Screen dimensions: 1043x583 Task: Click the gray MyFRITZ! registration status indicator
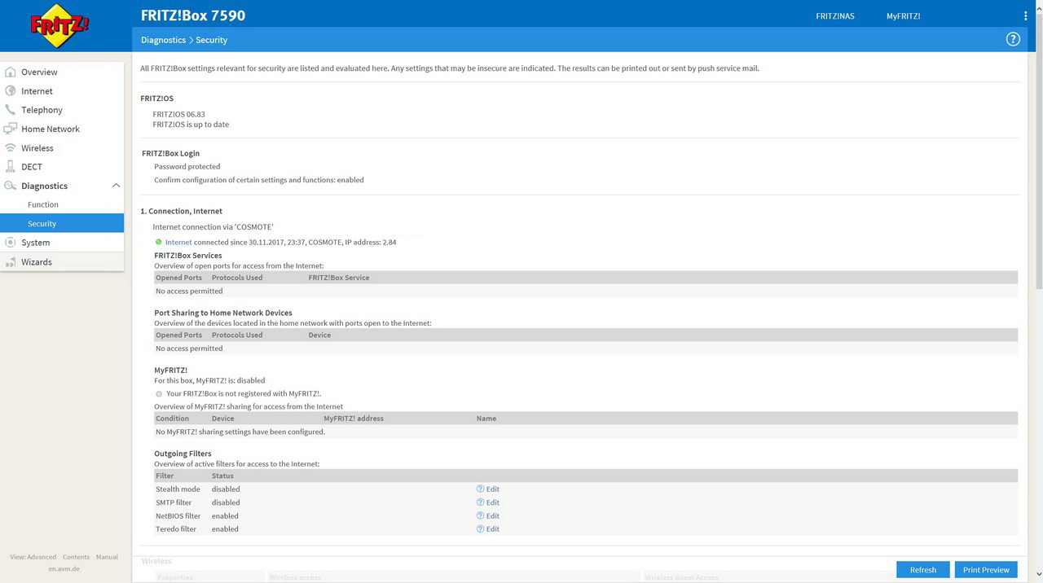[159, 393]
